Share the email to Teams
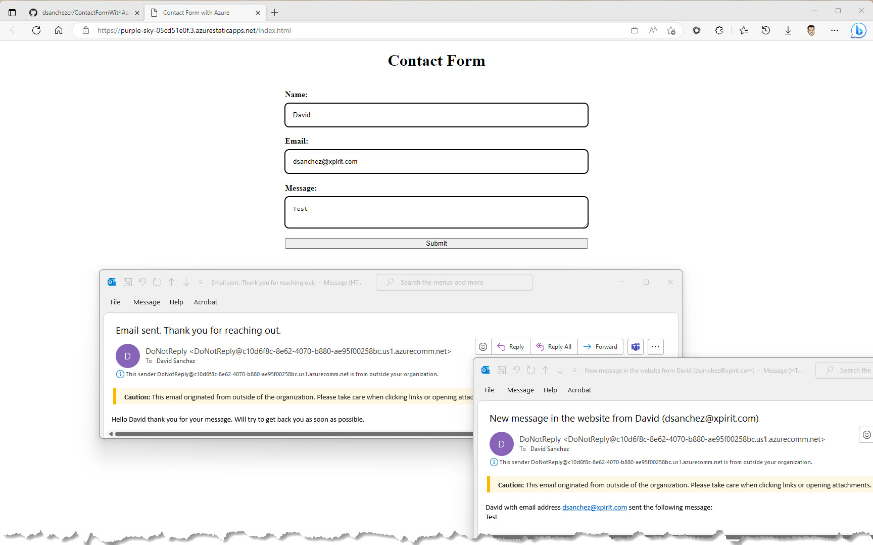Image resolution: width=873 pixels, height=545 pixels. coord(635,347)
